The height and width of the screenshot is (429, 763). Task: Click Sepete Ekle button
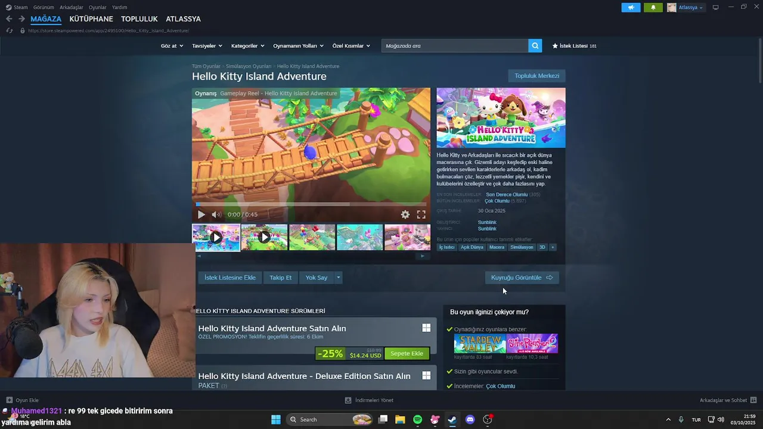tap(407, 353)
